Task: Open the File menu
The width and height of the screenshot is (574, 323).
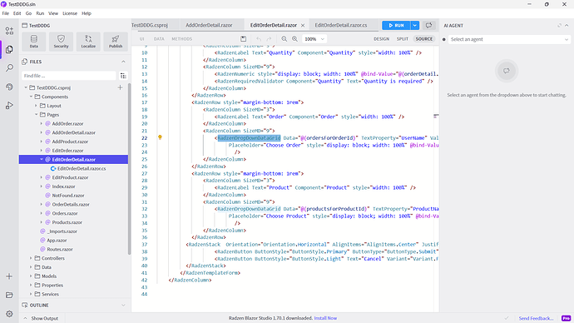Action: tap(6, 13)
